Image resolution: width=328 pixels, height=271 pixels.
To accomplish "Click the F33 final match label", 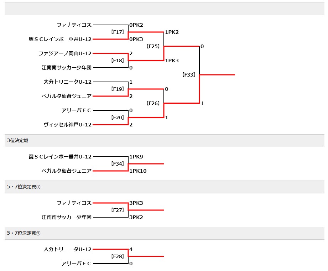I will click(x=189, y=75).
